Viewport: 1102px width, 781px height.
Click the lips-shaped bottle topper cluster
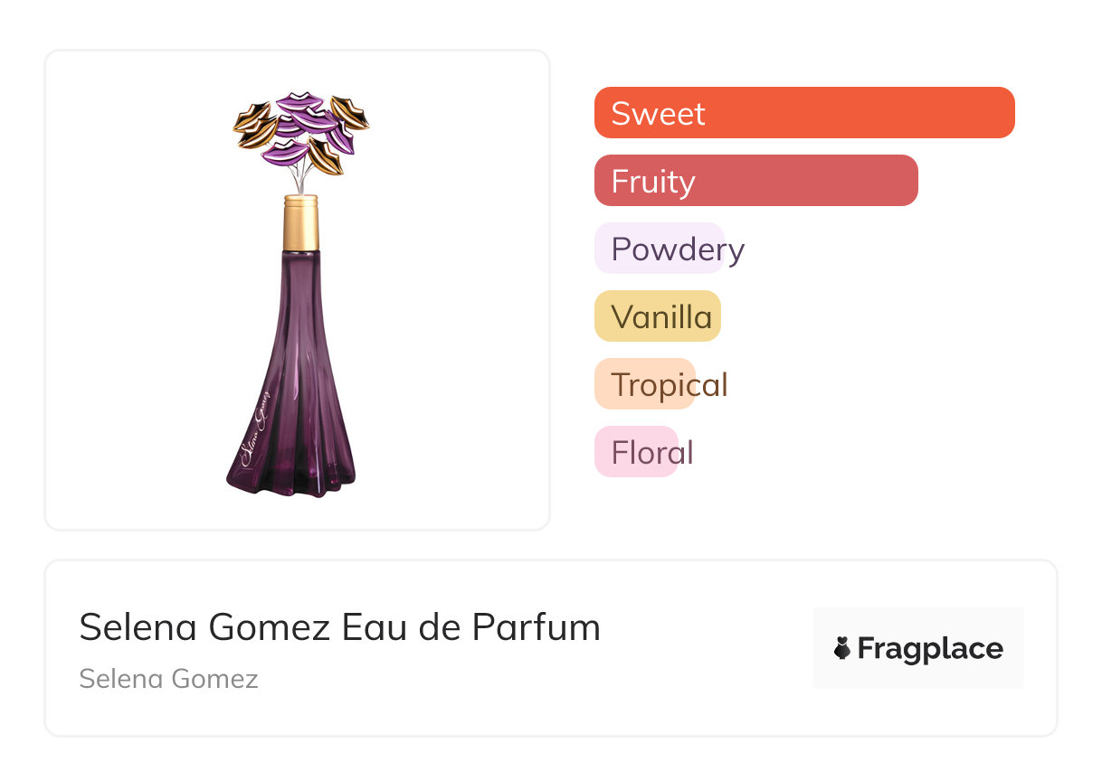click(301, 133)
